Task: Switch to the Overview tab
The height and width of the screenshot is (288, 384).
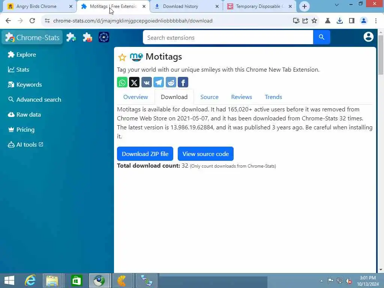Action: coord(136,97)
